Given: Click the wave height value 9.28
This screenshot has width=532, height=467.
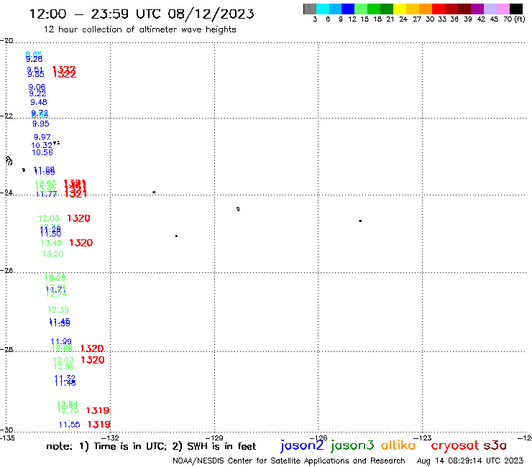Looking at the screenshot, I should (35, 60).
